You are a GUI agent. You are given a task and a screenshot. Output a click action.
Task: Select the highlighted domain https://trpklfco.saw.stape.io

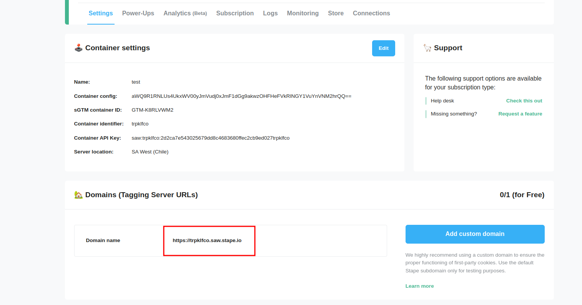point(208,240)
